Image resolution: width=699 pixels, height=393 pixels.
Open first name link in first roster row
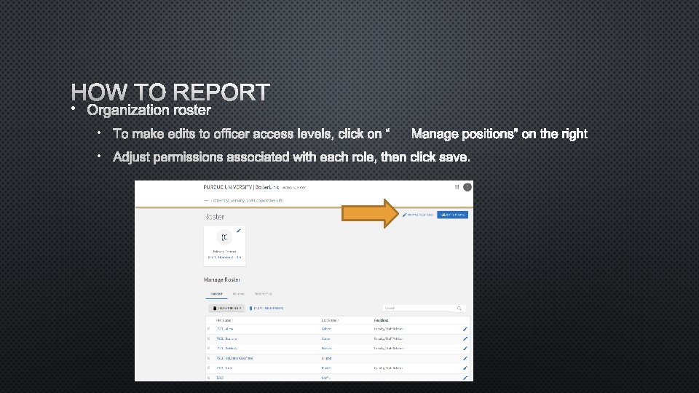pyautogui.click(x=225, y=329)
